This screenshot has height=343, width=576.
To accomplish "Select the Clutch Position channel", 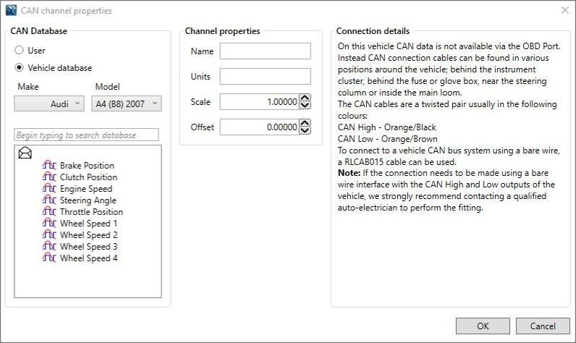I will click(x=88, y=177).
